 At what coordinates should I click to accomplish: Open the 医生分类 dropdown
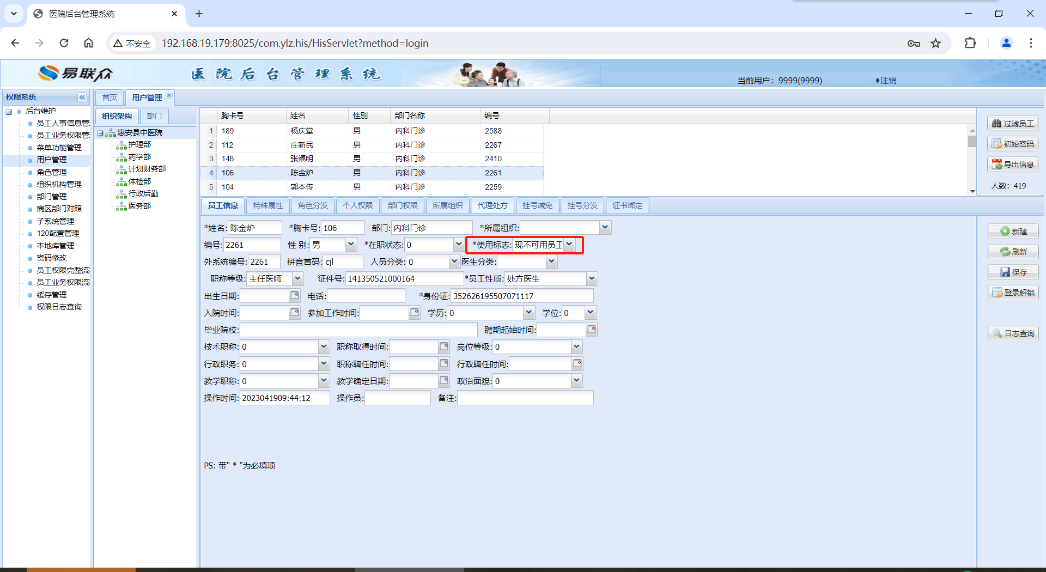[551, 261]
